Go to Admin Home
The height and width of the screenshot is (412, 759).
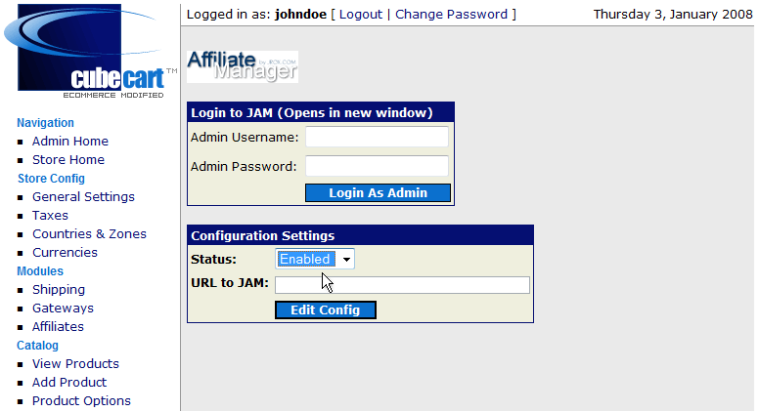pos(70,142)
